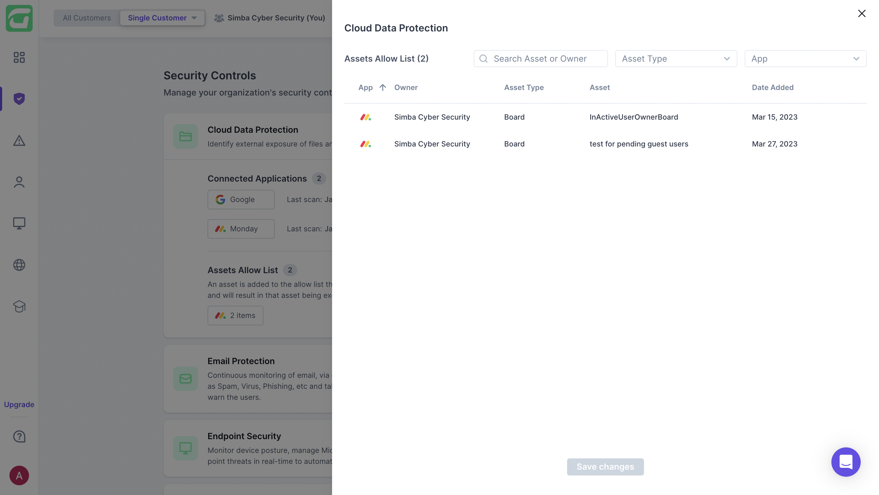Image resolution: width=879 pixels, height=495 pixels.
Task: Switch to the All Customers tab
Action: tap(87, 18)
